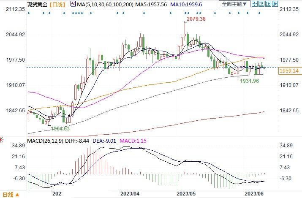
Task: Click the play-forward axis icon
Action: (x=268, y=4)
